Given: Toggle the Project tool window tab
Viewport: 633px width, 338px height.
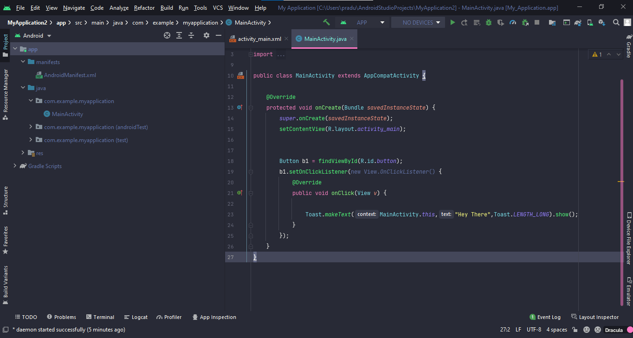Looking at the screenshot, I should (6, 45).
